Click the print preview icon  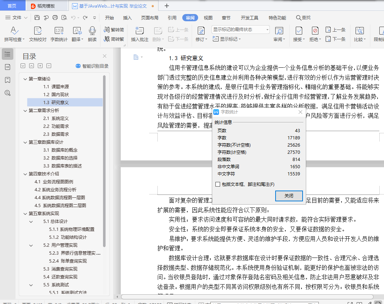click(x=64, y=17)
